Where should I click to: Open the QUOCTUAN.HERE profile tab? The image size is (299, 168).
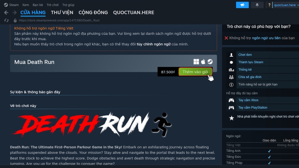click(x=133, y=13)
